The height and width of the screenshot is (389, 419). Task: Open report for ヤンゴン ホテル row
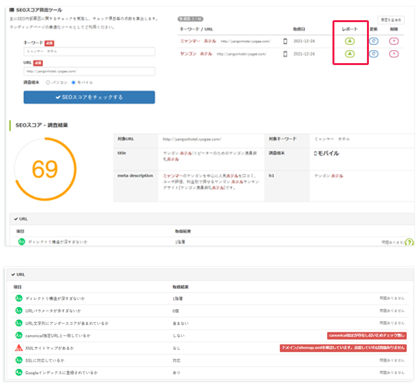click(349, 54)
